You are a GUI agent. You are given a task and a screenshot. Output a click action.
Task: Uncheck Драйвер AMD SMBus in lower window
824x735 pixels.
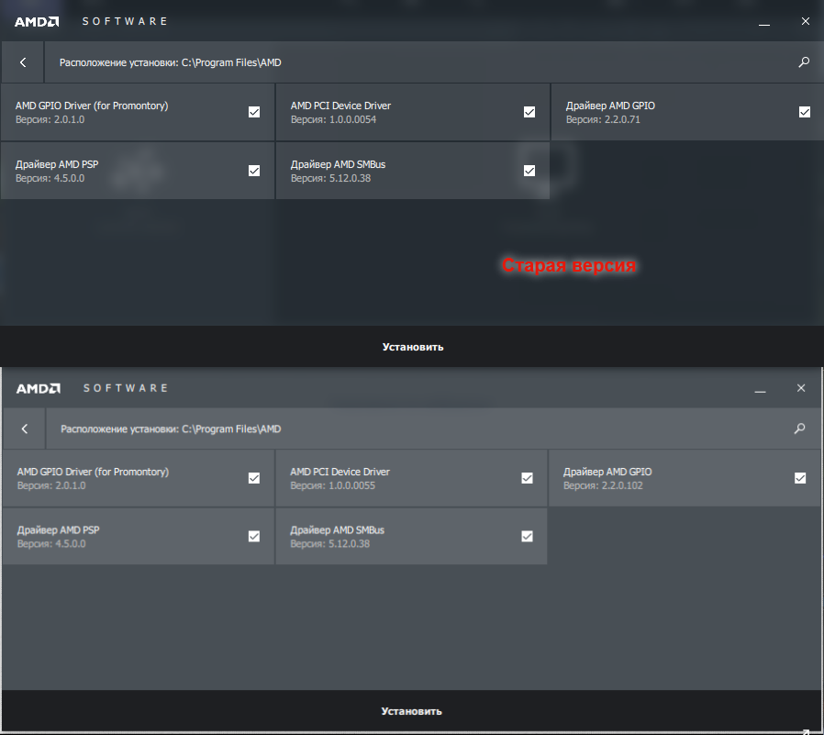(x=527, y=537)
